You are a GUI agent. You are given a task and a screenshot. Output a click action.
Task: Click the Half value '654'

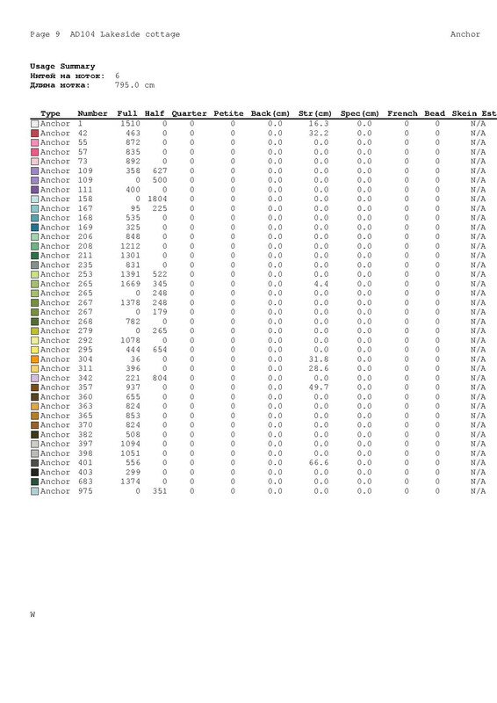click(x=160, y=350)
